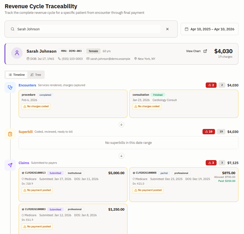The image size is (244, 234).
Task: Open the procedure encounter card
Action: (73, 104)
